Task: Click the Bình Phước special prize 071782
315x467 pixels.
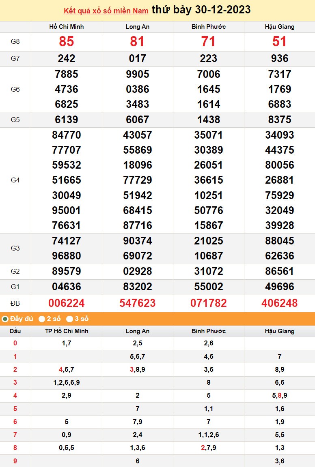Action: [209, 303]
